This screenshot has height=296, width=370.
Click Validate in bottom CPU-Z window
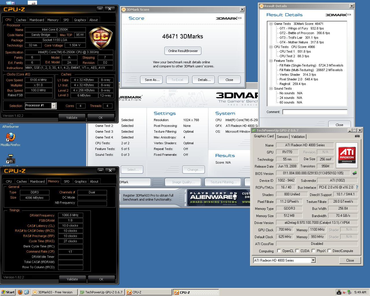[x=72, y=279]
